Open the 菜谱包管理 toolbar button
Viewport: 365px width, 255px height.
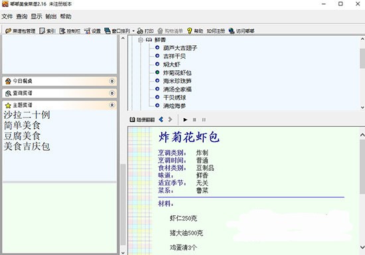21,31
